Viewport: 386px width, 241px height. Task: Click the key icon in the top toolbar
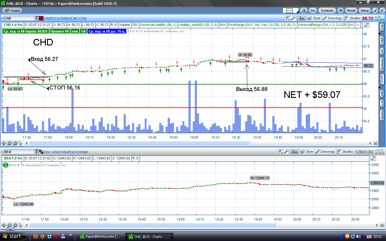(x=313, y=11)
